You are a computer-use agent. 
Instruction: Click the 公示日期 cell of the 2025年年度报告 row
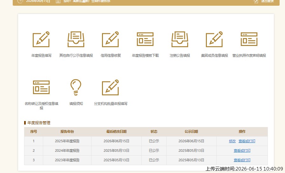click(x=191, y=141)
